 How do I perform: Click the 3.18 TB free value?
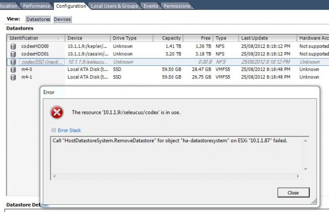pos(203,54)
